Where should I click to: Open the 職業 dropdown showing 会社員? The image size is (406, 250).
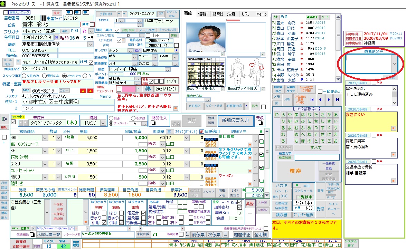pyautogui.click(x=138, y=78)
